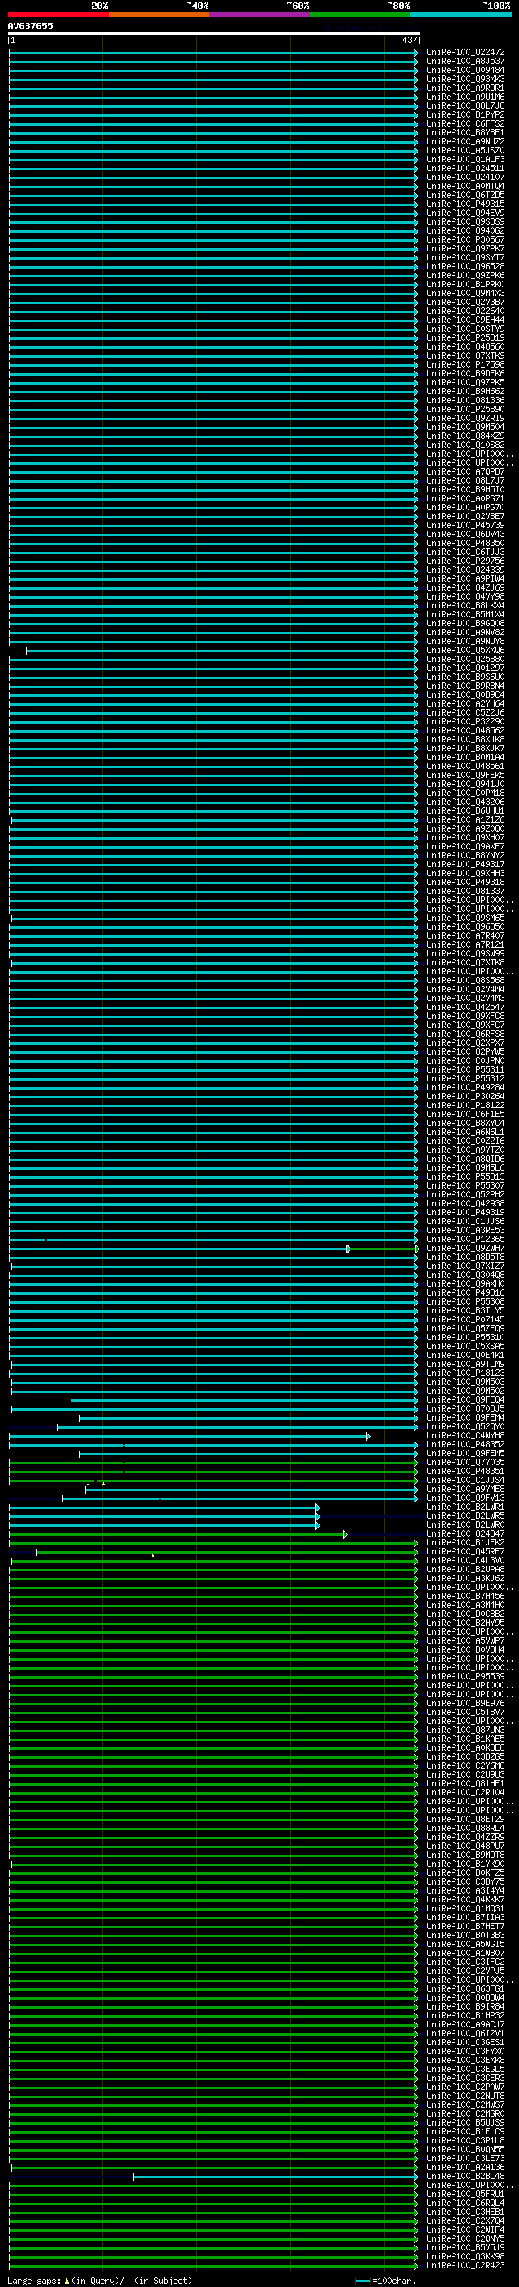Select the UniRef100_Q7Y035 label
519x2287 pixels.
pyautogui.click(x=465, y=1462)
